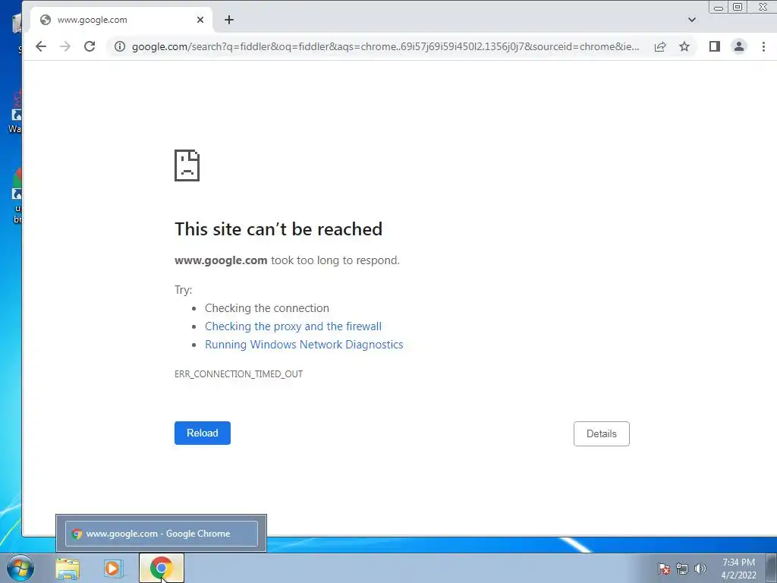Click the sad page error icon
Viewport: 777px width, 583px height.
click(x=187, y=165)
